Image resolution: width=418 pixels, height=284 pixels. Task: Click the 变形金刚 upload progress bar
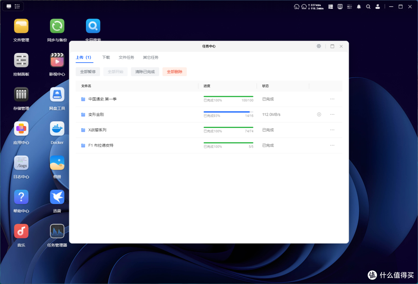coord(228,112)
